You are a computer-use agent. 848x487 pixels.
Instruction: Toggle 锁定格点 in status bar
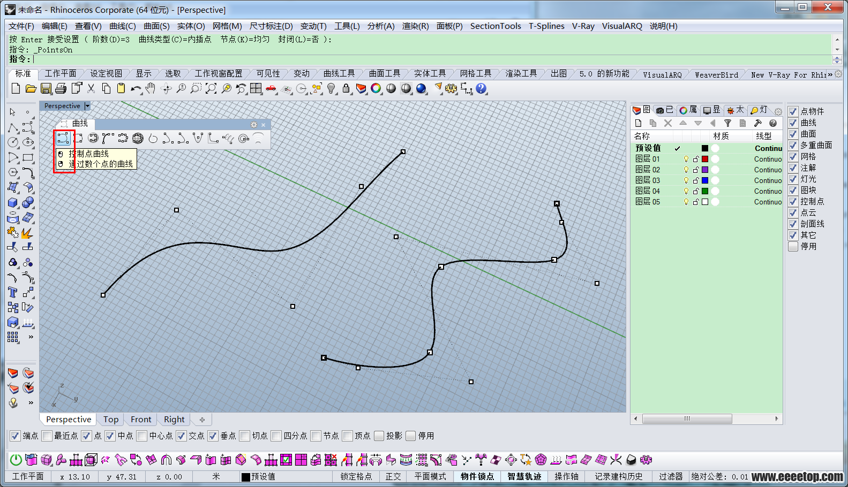[356, 476]
